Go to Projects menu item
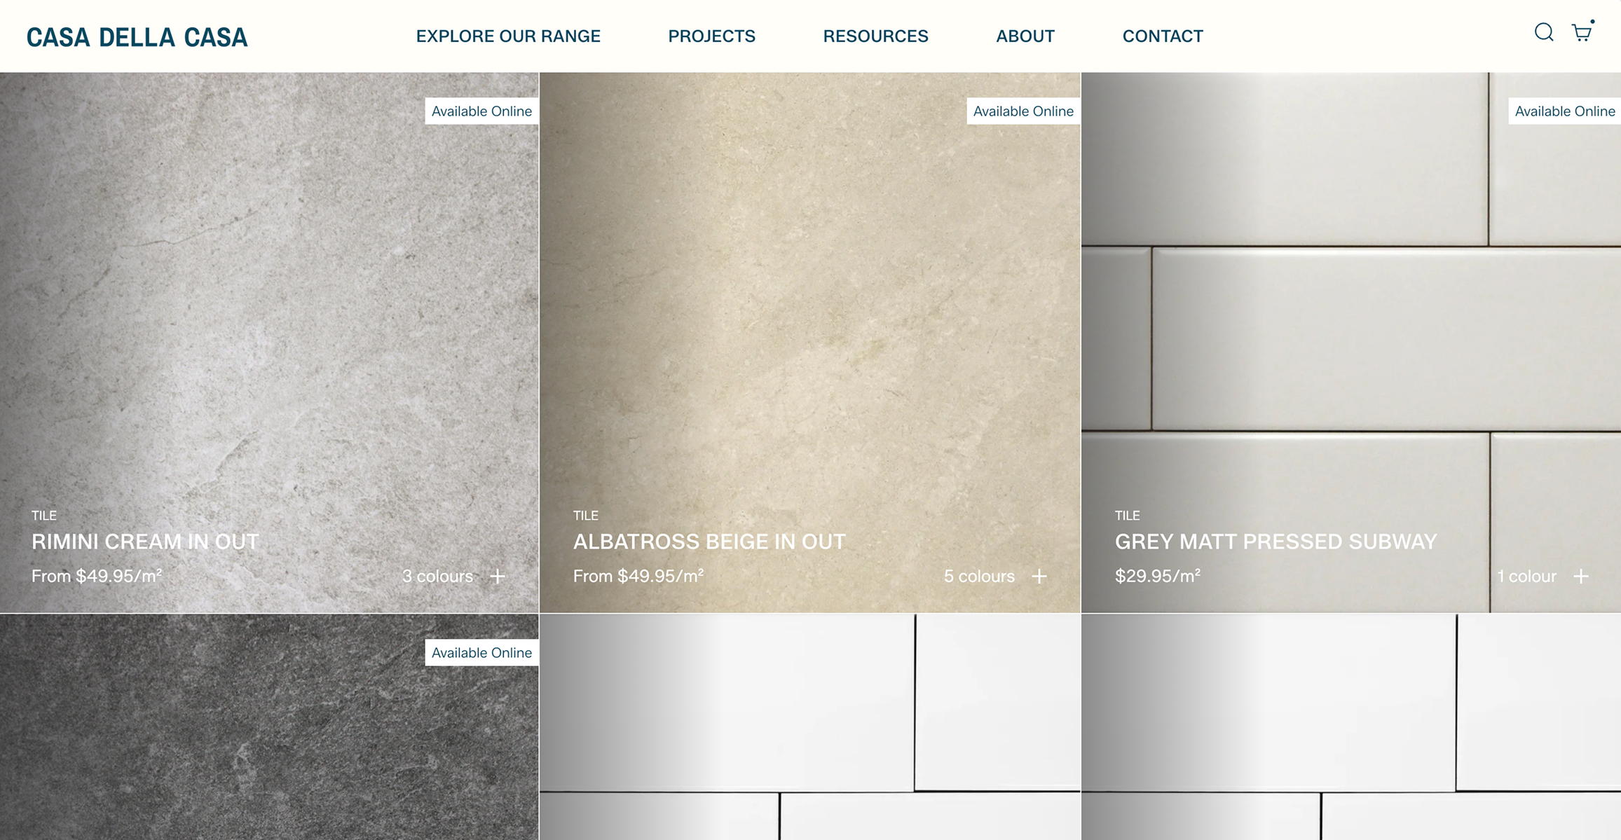 711,36
